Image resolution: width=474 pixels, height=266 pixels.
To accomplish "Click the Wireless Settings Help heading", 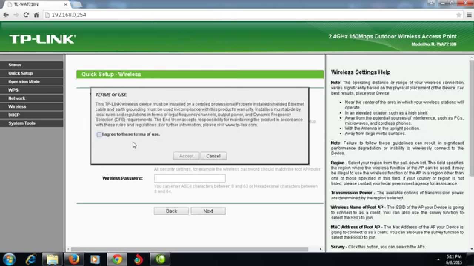I will [361, 72].
